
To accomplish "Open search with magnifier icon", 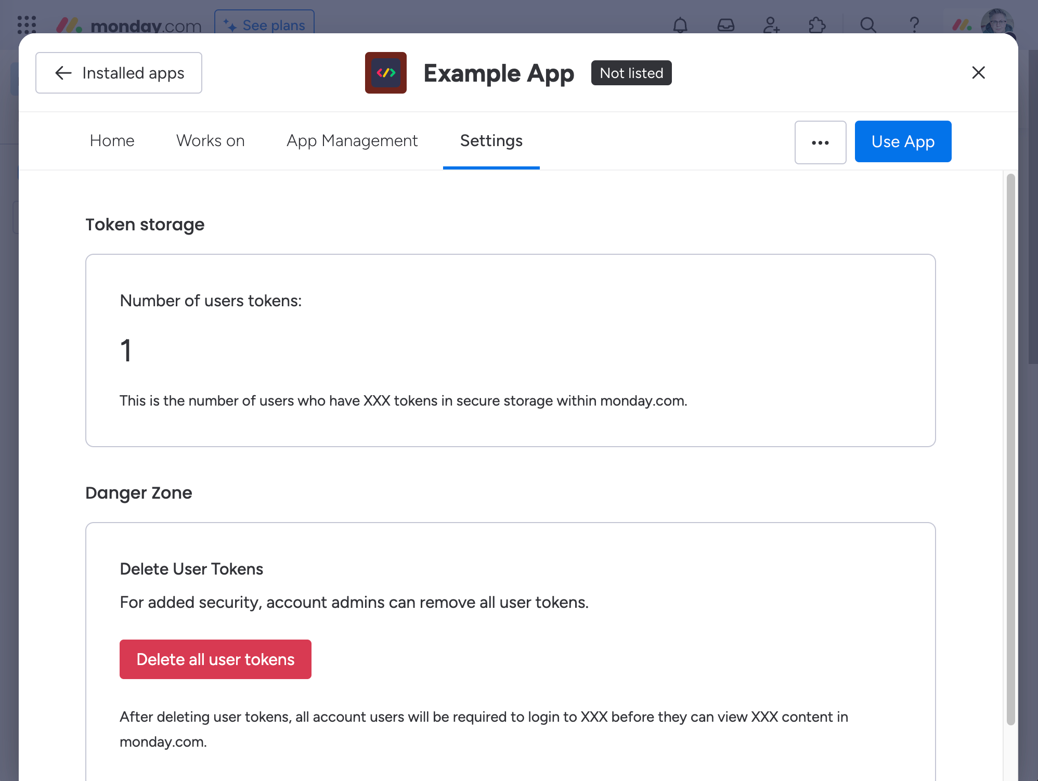I will pyautogui.click(x=868, y=24).
